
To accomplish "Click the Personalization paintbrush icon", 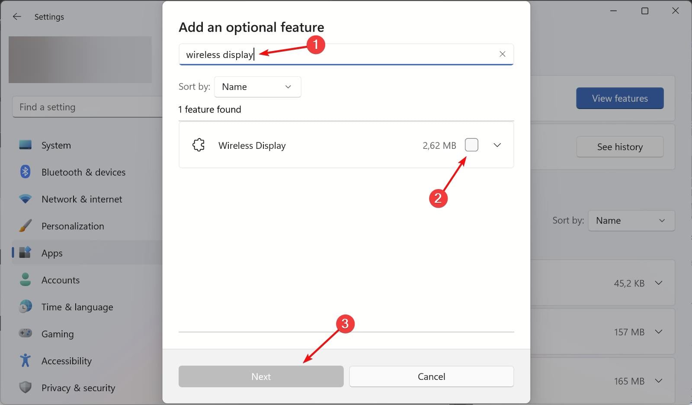I will pyautogui.click(x=25, y=226).
